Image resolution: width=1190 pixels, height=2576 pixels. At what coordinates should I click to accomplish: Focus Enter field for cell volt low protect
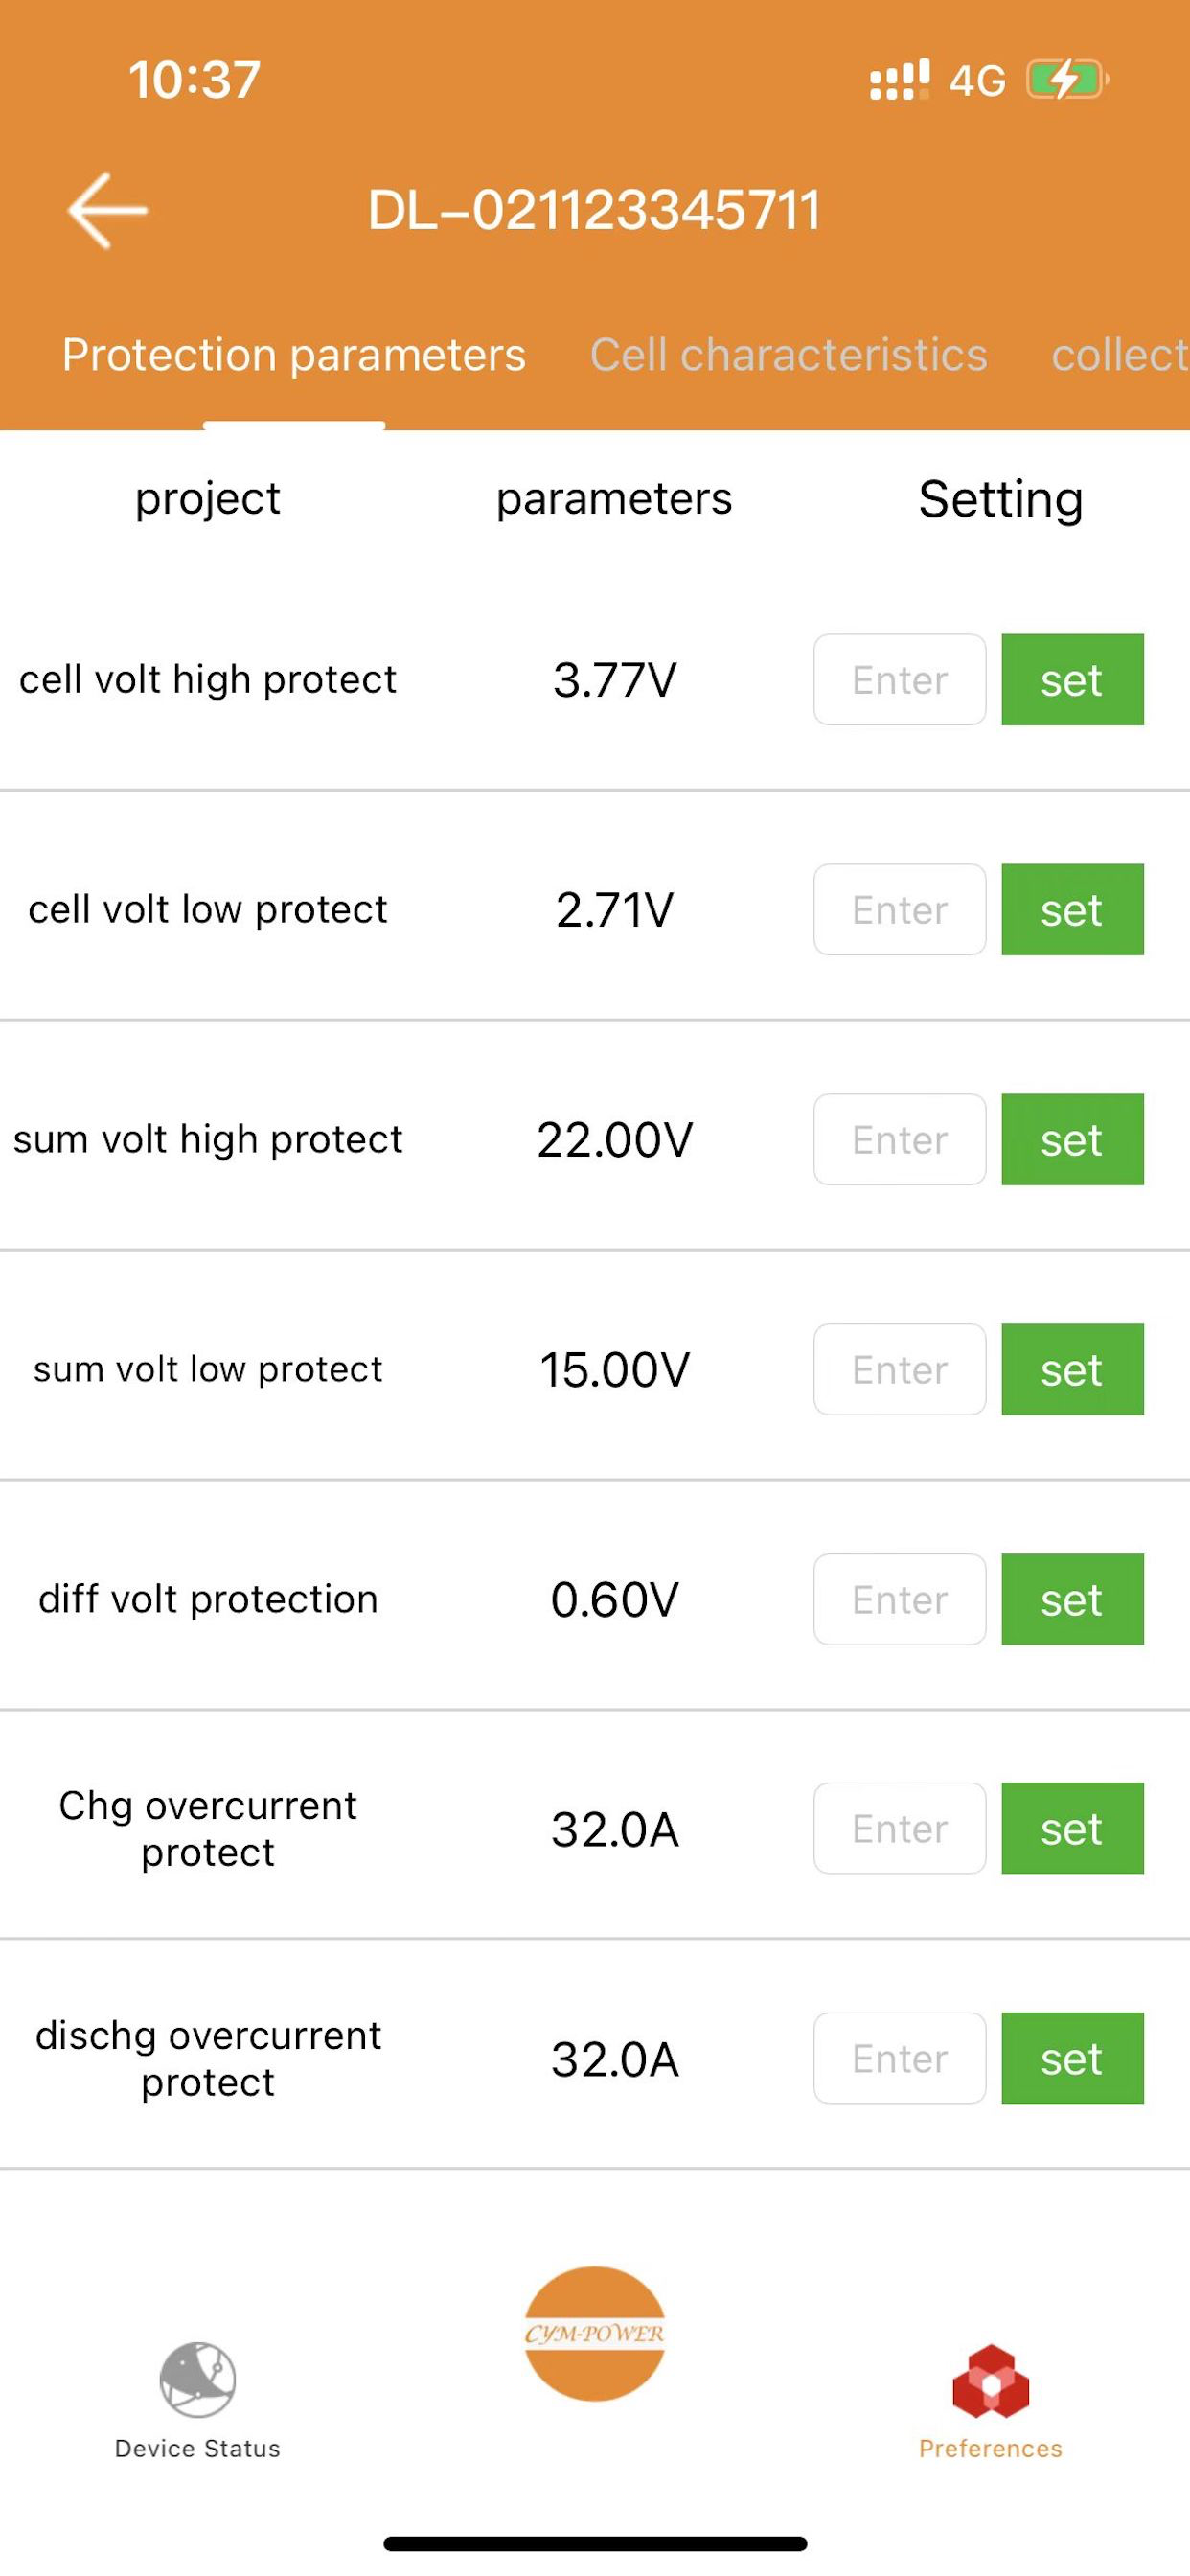coord(900,910)
